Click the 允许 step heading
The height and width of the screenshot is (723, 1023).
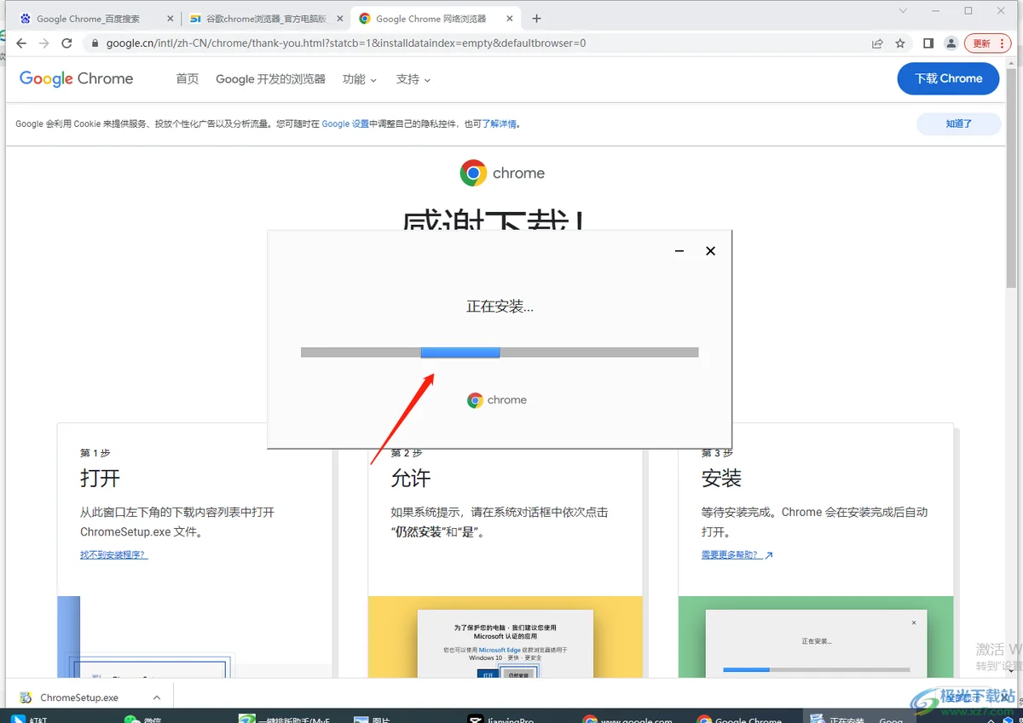click(411, 479)
